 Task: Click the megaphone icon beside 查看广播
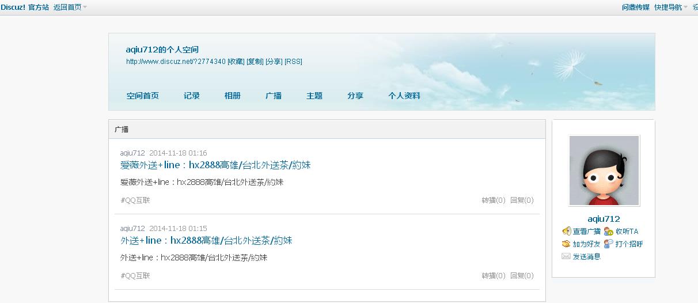[x=566, y=231]
